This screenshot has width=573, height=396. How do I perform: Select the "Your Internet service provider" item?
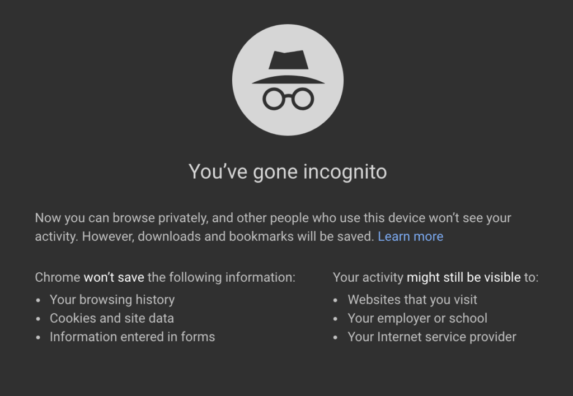pyautogui.click(x=432, y=337)
